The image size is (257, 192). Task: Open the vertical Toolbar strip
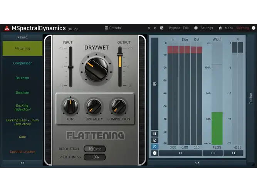coord(251,98)
